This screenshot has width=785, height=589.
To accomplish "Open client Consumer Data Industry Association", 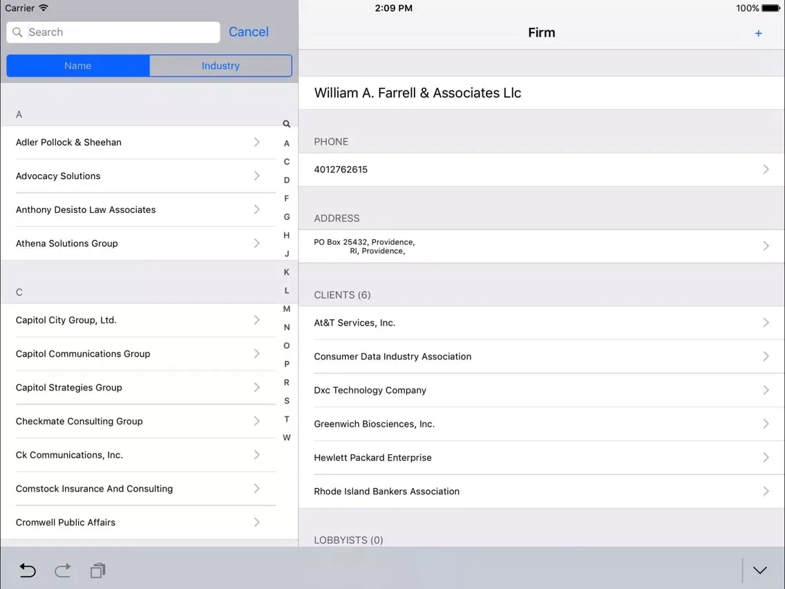I will click(x=541, y=356).
